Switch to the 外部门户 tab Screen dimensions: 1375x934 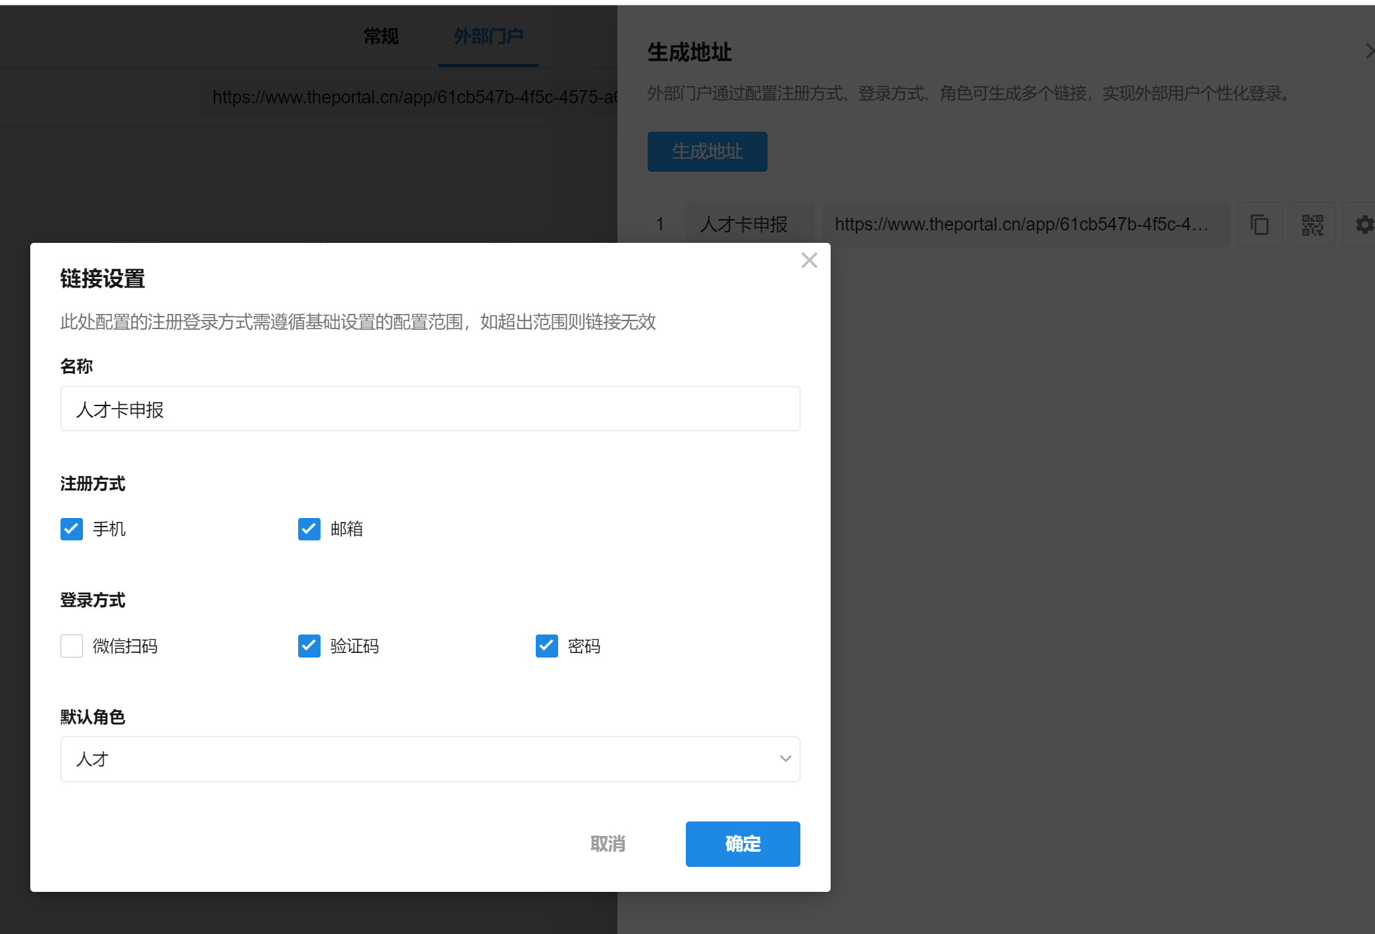point(488,36)
